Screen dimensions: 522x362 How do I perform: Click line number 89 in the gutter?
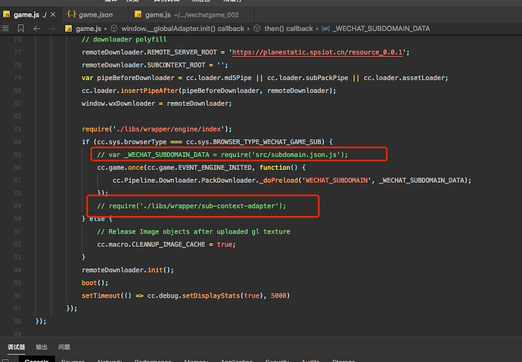point(17,206)
